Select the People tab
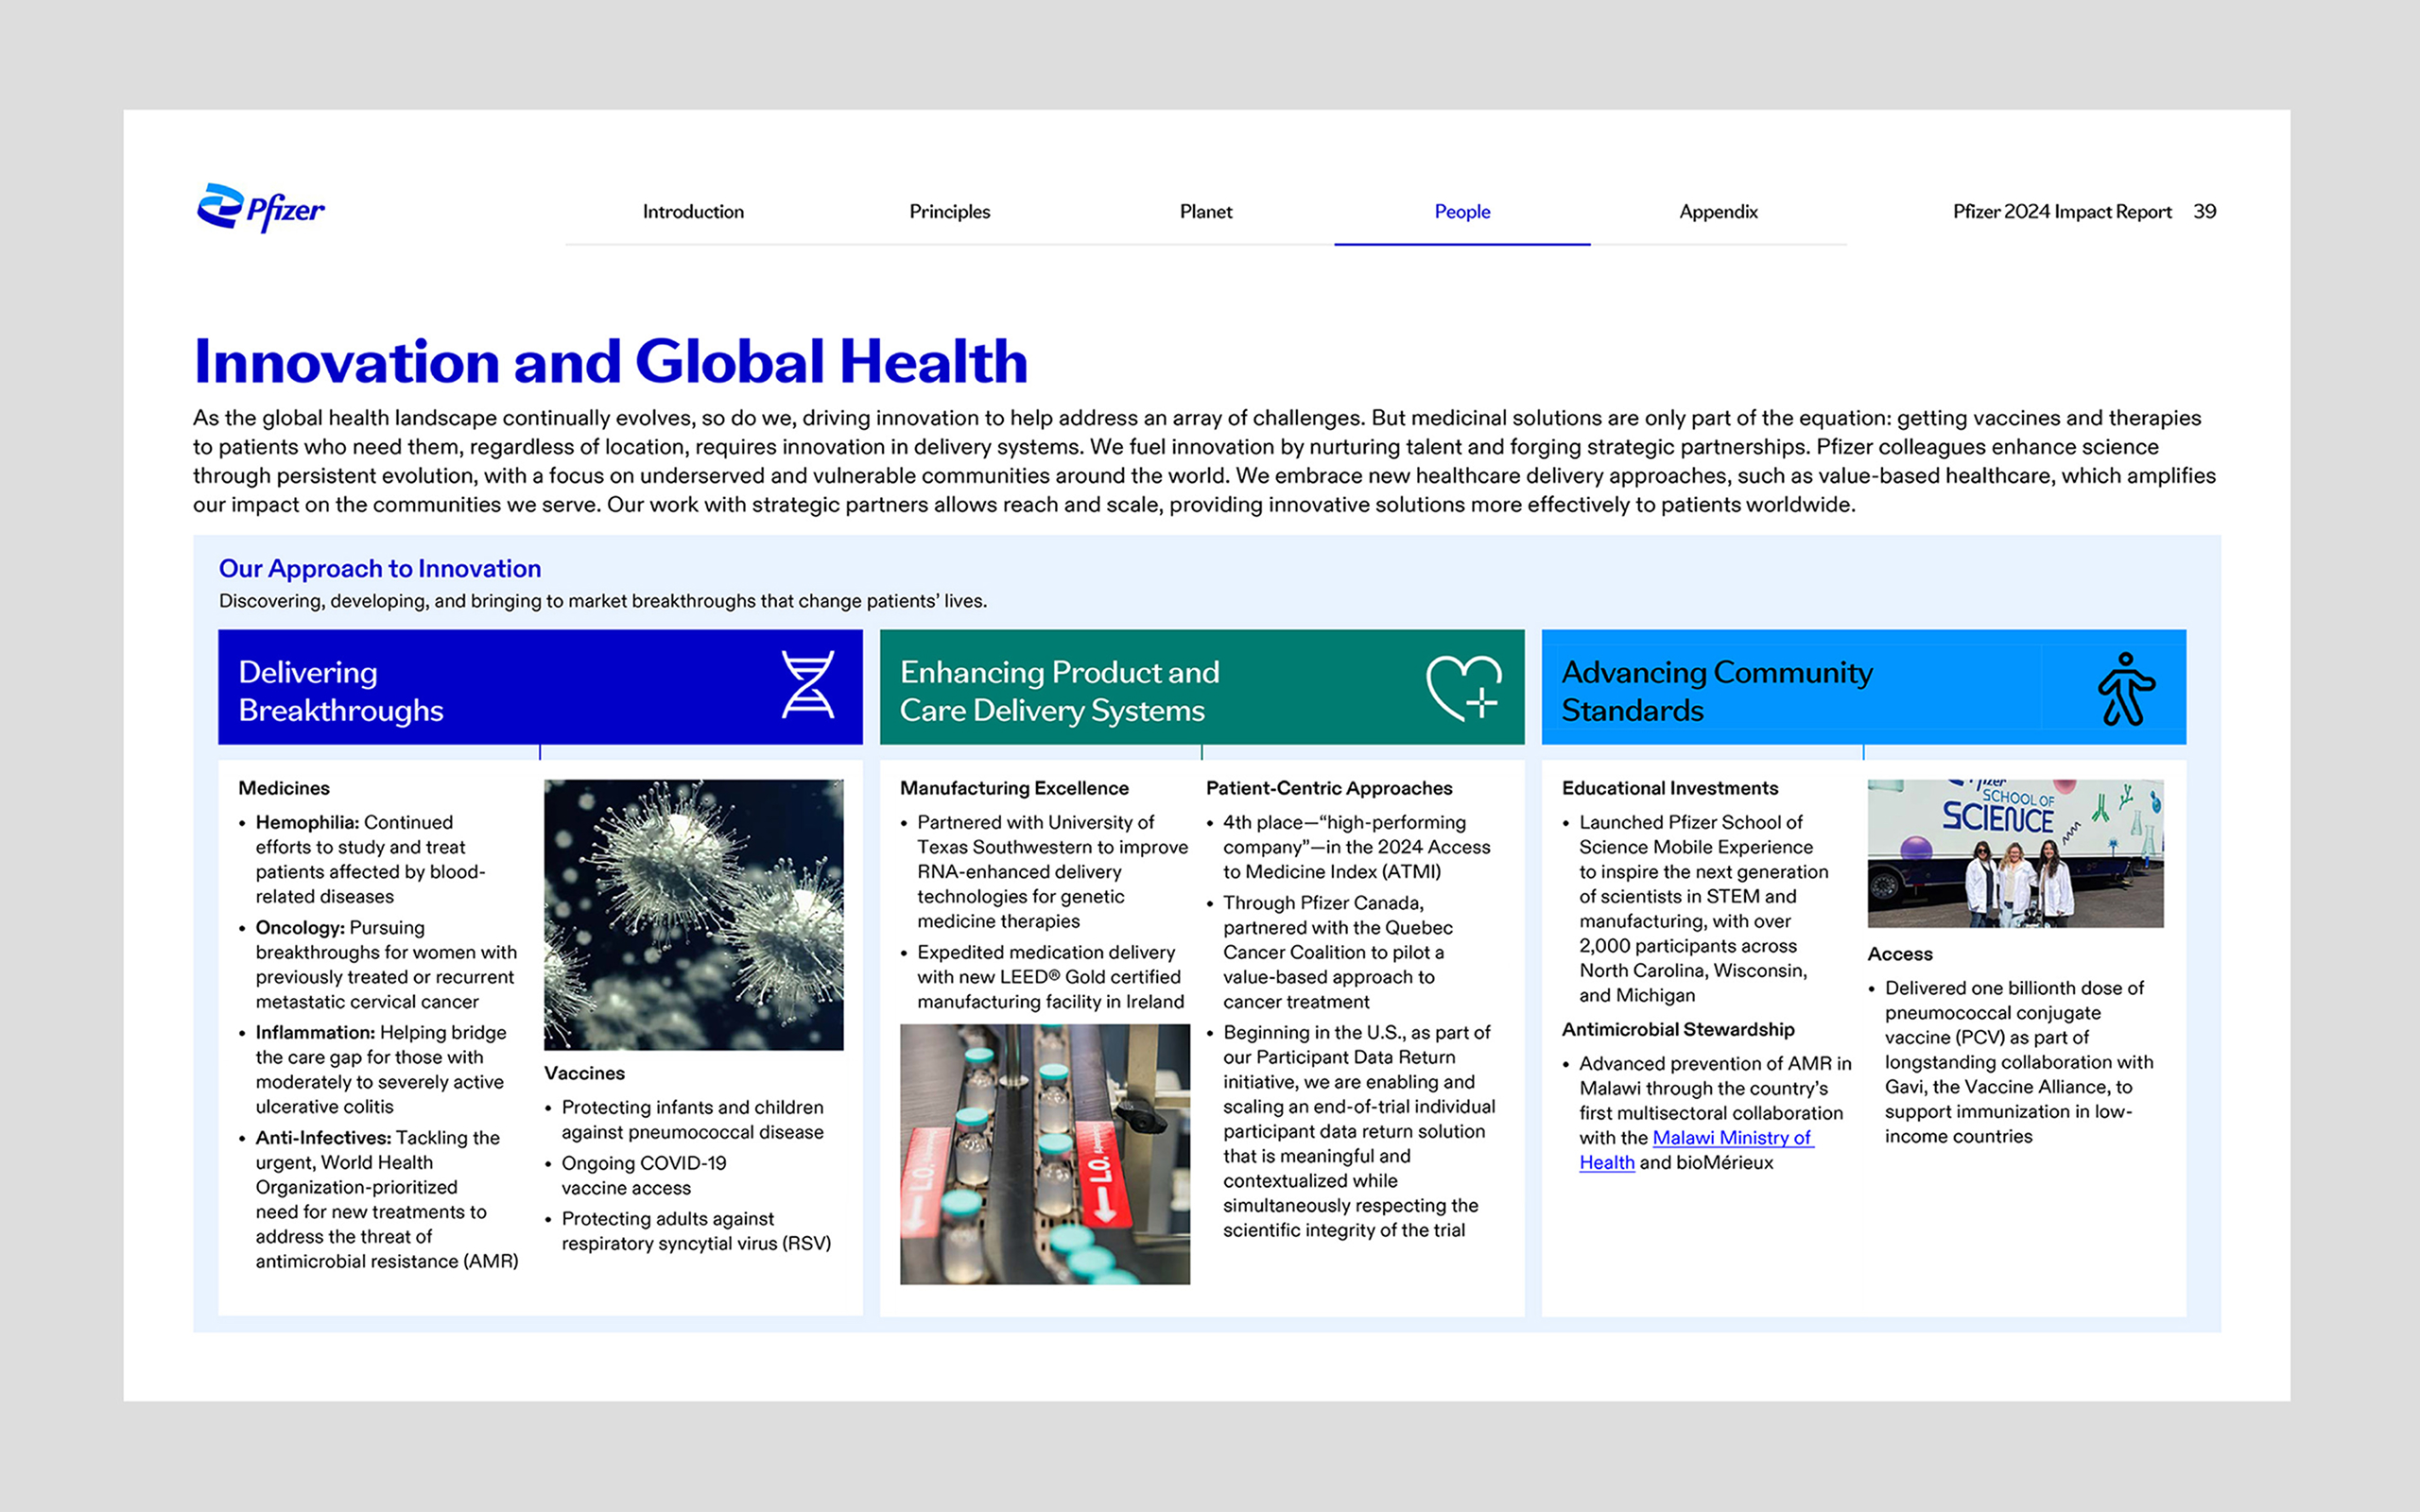Screen dimensions: 2420x1512 click(1462, 212)
